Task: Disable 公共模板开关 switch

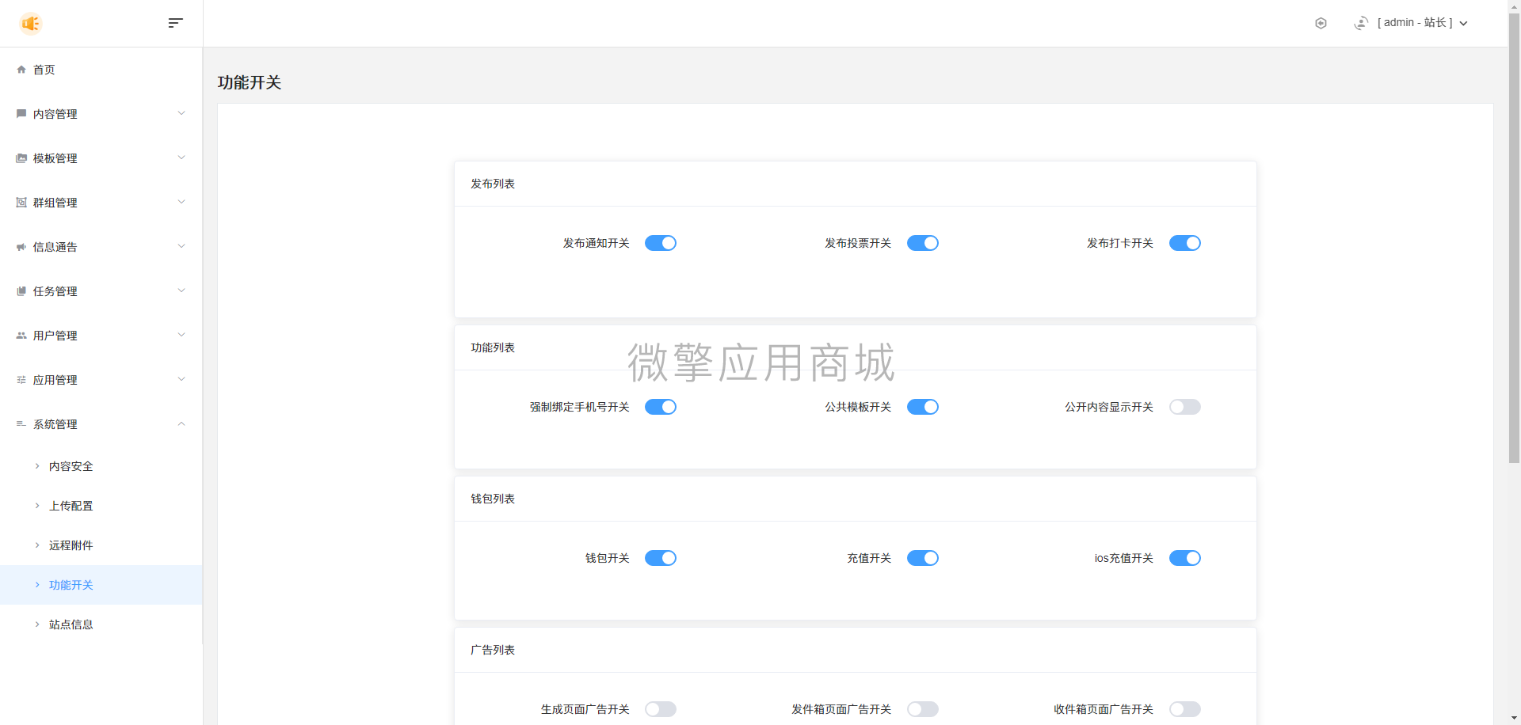Action: click(x=923, y=407)
